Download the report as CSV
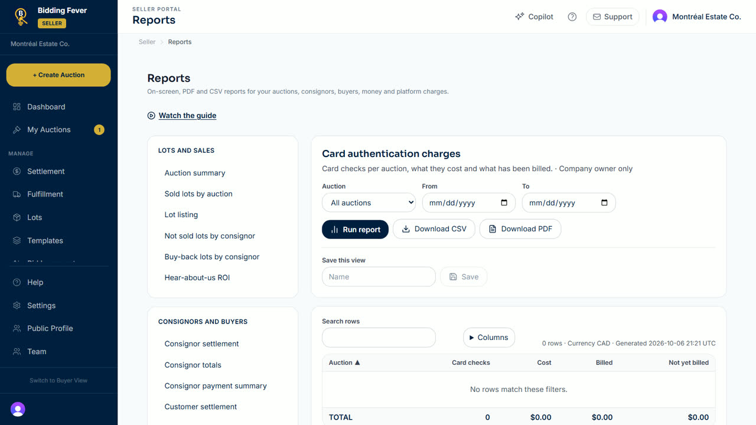This screenshot has height=425, width=756. 434,229
